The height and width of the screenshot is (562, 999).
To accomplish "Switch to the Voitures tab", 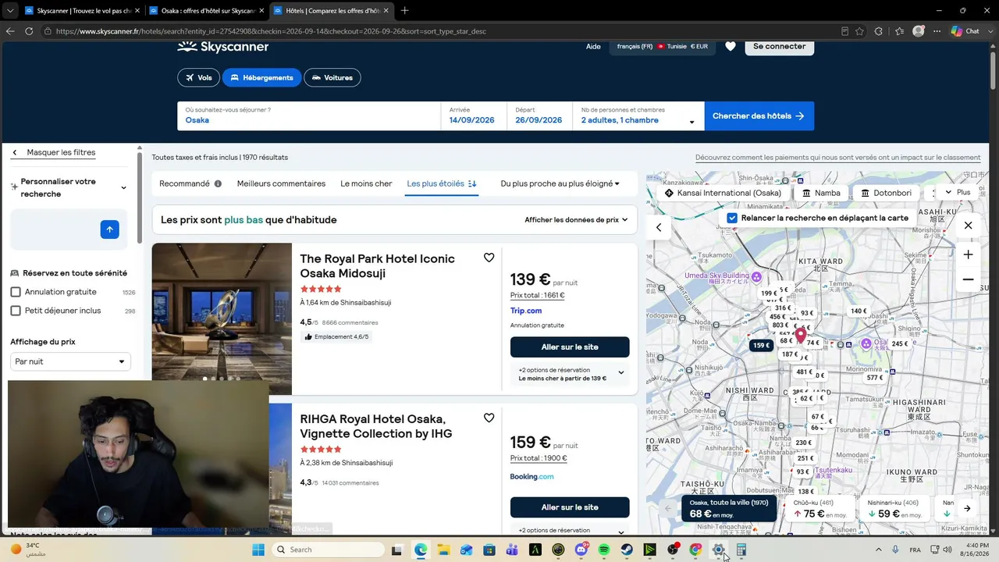I will coord(332,78).
